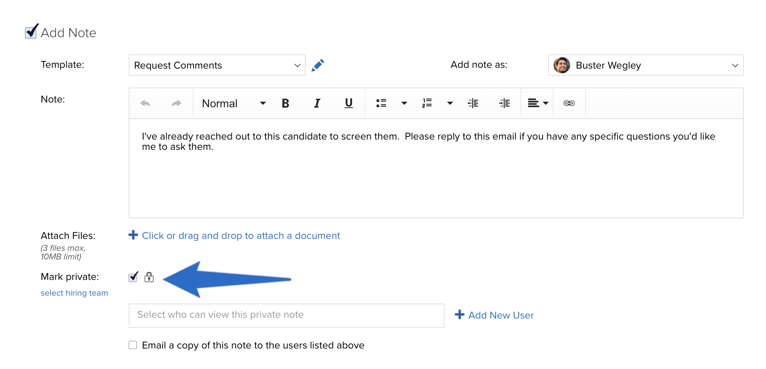Screen dimensions: 766x369
Task: Open the Template dropdown showing Request Comments
Action: [217, 65]
